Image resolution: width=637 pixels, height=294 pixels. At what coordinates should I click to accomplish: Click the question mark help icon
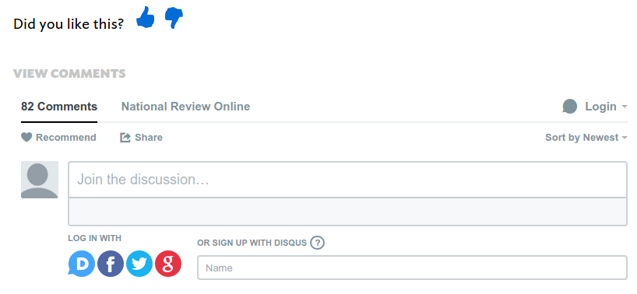click(x=317, y=243)
